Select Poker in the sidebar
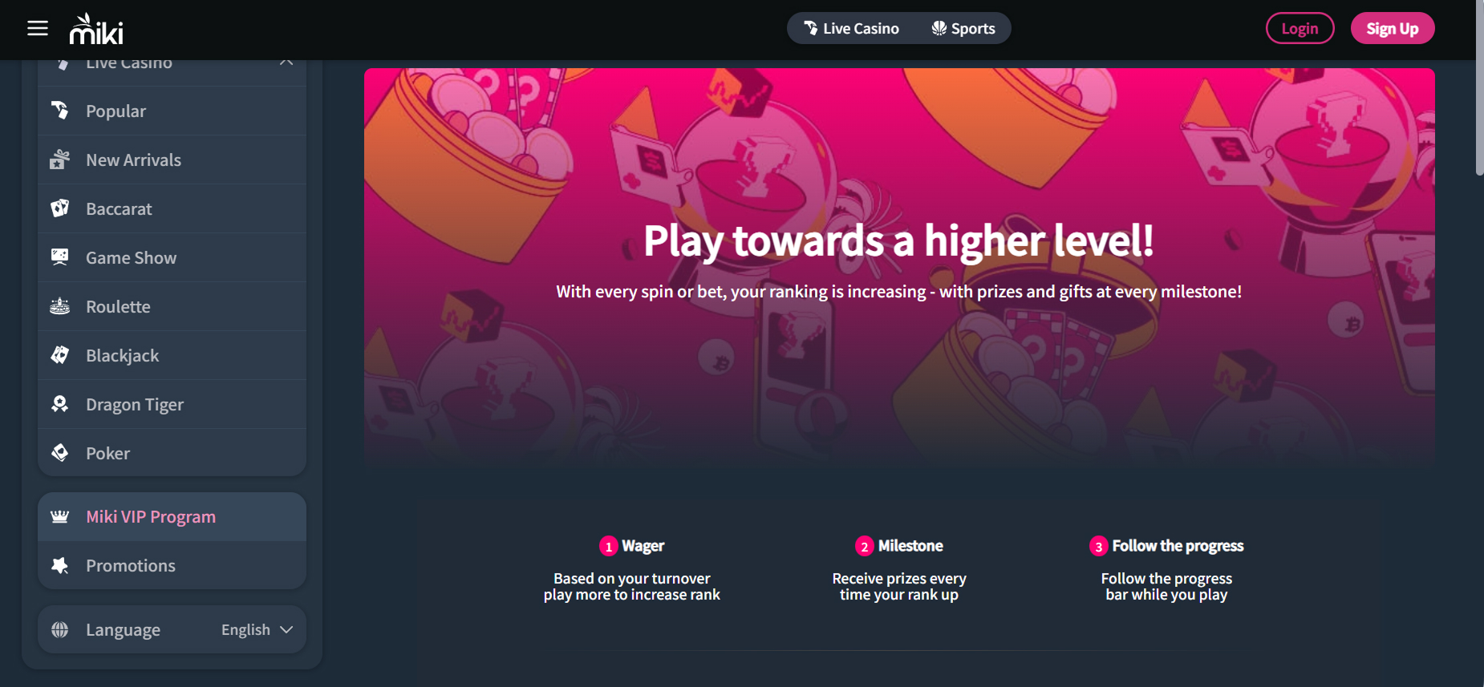1484x687 pixels. point(172,453)
